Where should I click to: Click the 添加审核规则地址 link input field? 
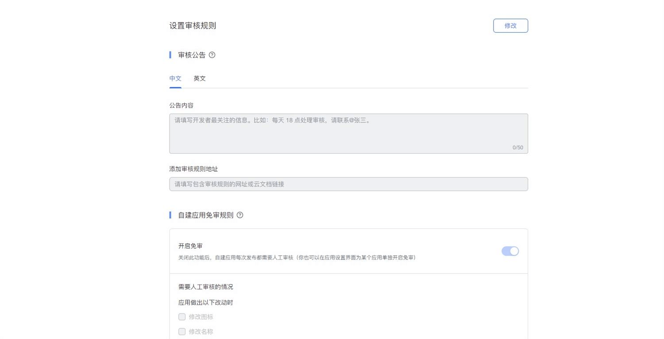coord(348,184)
